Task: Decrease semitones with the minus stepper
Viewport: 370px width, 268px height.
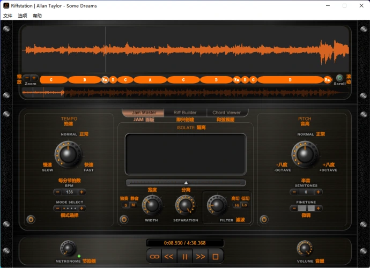Action: point(294,192)
